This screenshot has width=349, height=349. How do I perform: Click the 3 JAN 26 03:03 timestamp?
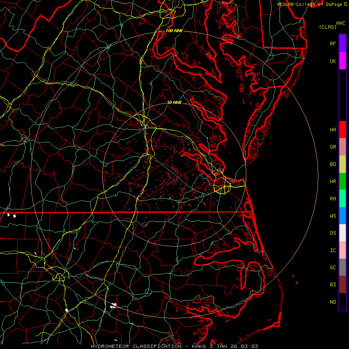234,346
